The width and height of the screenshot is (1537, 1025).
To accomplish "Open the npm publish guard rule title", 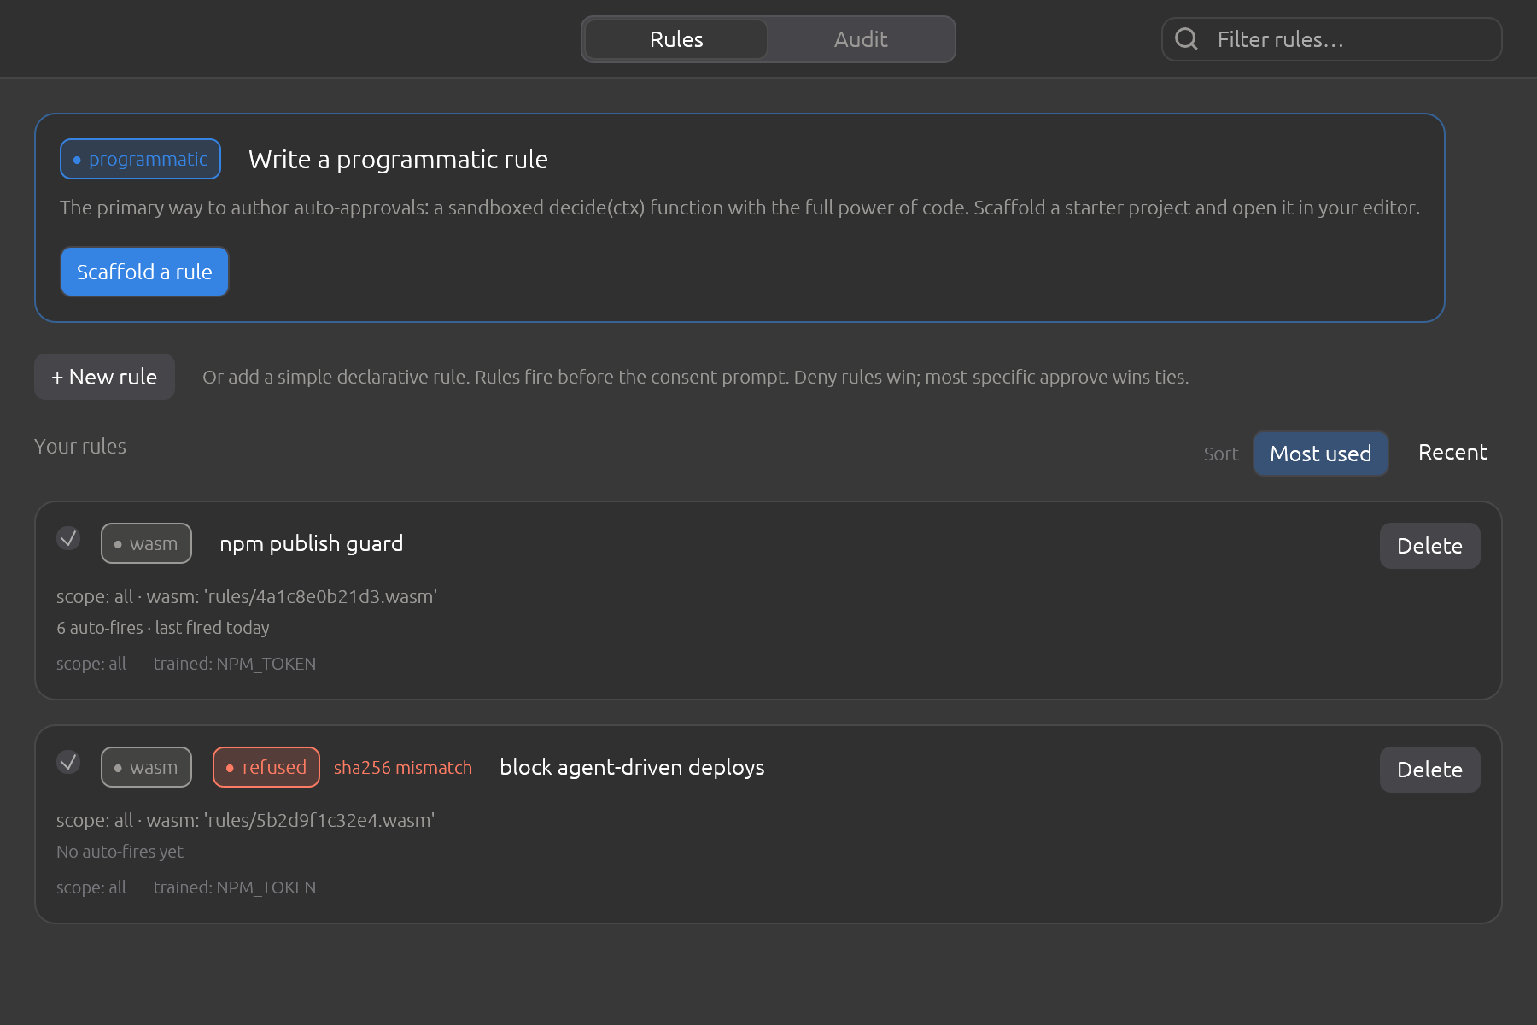I will [311, 543].
